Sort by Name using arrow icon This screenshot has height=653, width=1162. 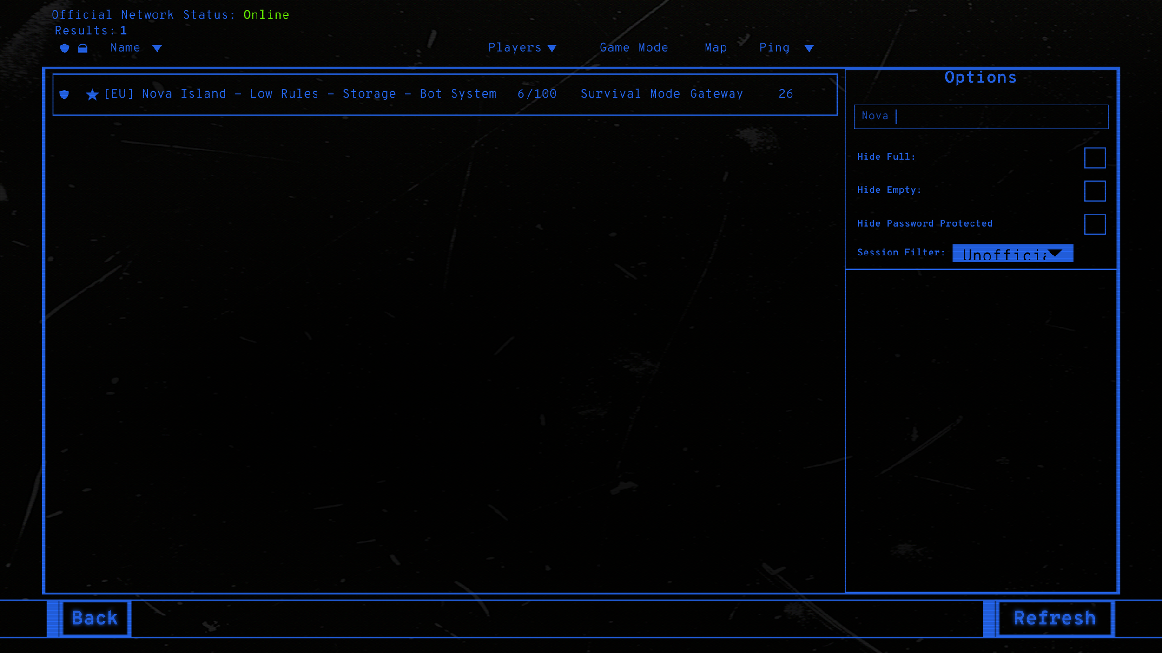(157, 48)
